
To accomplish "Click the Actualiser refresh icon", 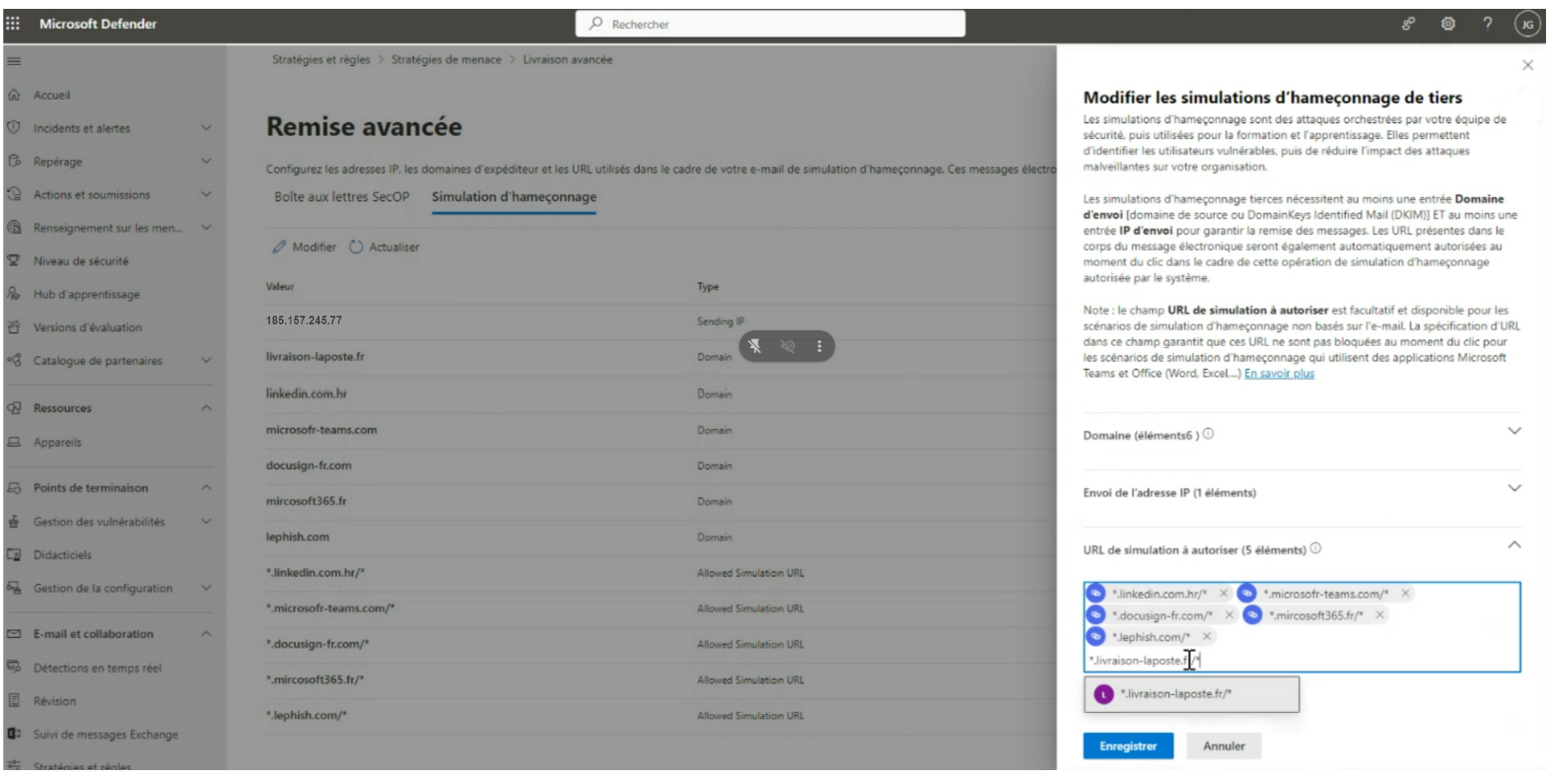I will click(356, 247).
